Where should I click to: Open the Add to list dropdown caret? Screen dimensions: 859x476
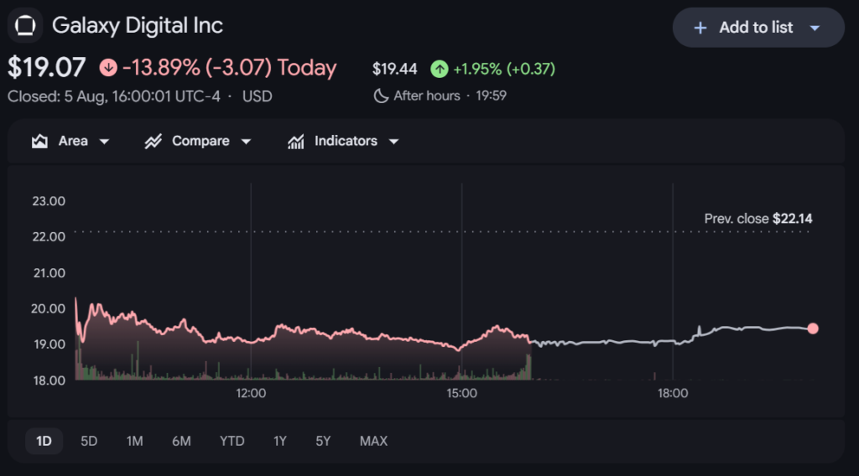tap(815, 28)
